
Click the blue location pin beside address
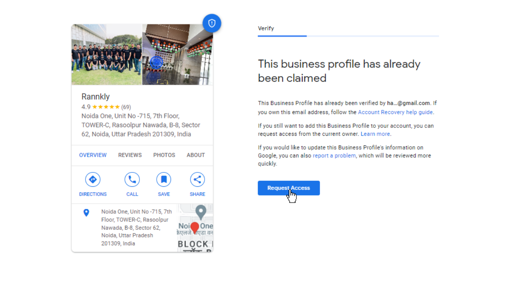click(x=86, y=213)
